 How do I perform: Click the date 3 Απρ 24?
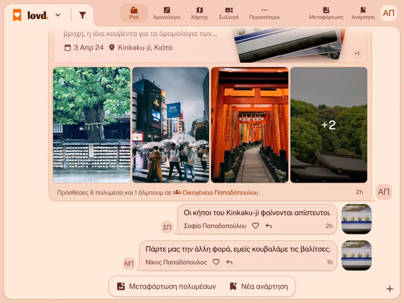89,47
